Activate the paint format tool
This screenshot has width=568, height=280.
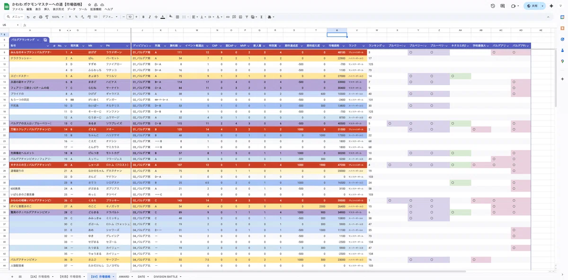tap(47, 17)
